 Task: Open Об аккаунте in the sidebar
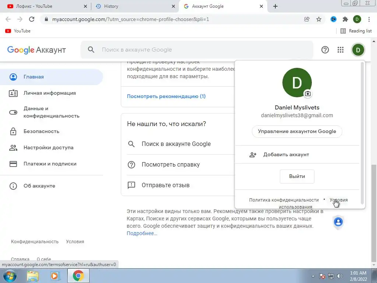point(52,186)
